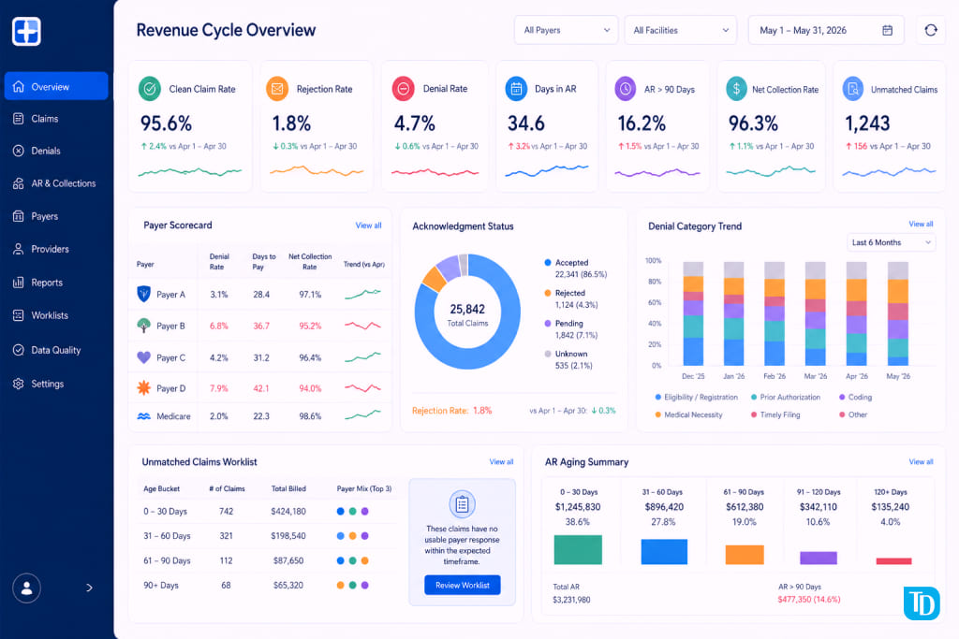Click the app logo cross icon
959x639 pixels.
[x=26, y=31]
